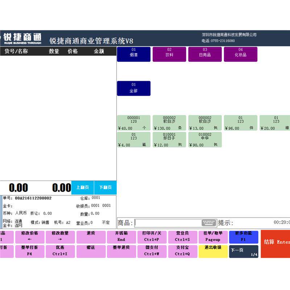Viewport: 290px width, 290px height.
Task: Click the 机号: A2 status text
Action: tap(62, 222)
